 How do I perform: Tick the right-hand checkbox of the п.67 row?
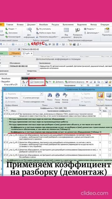(x=110, y=114)
